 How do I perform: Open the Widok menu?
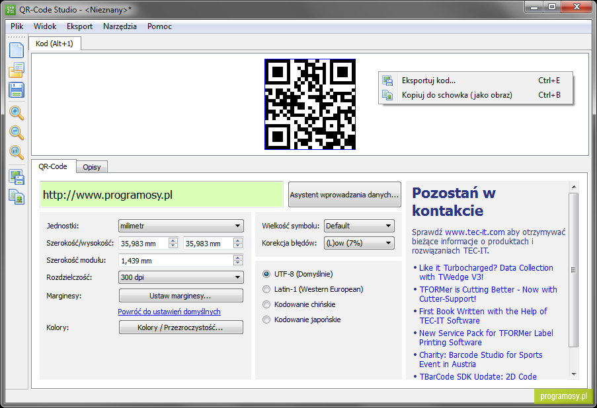[45, 26]
